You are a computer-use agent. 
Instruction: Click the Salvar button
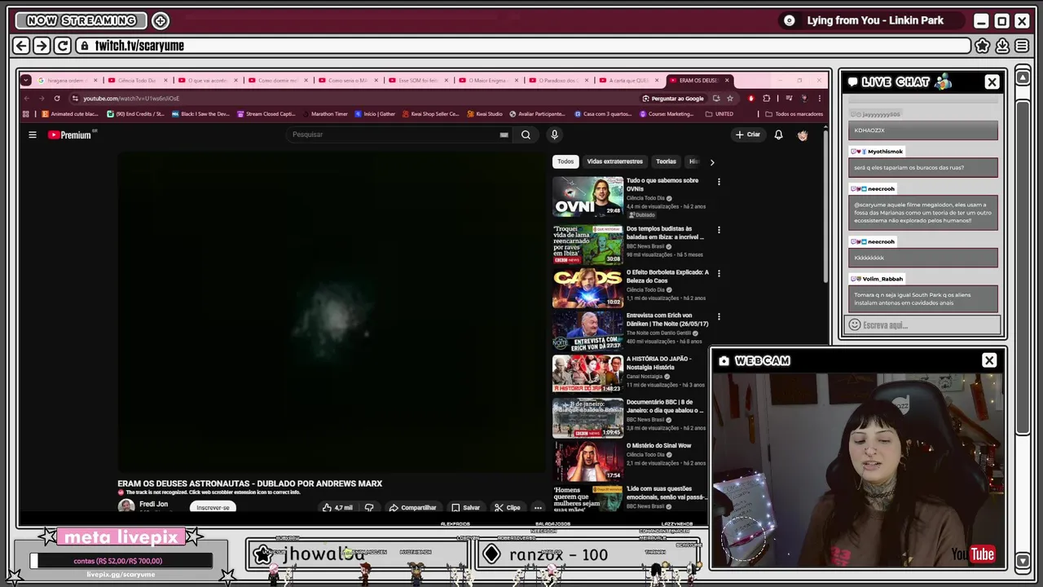click(465, 507)
